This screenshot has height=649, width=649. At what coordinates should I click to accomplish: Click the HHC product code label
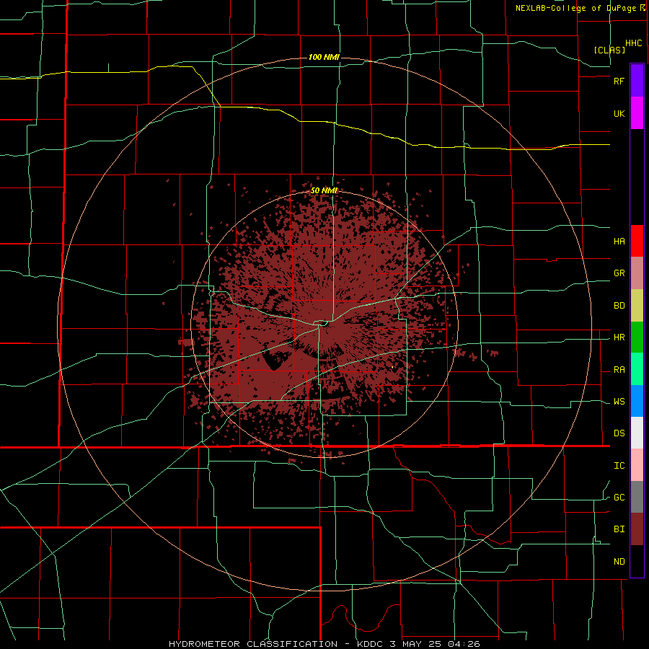[x=634, y=43]
